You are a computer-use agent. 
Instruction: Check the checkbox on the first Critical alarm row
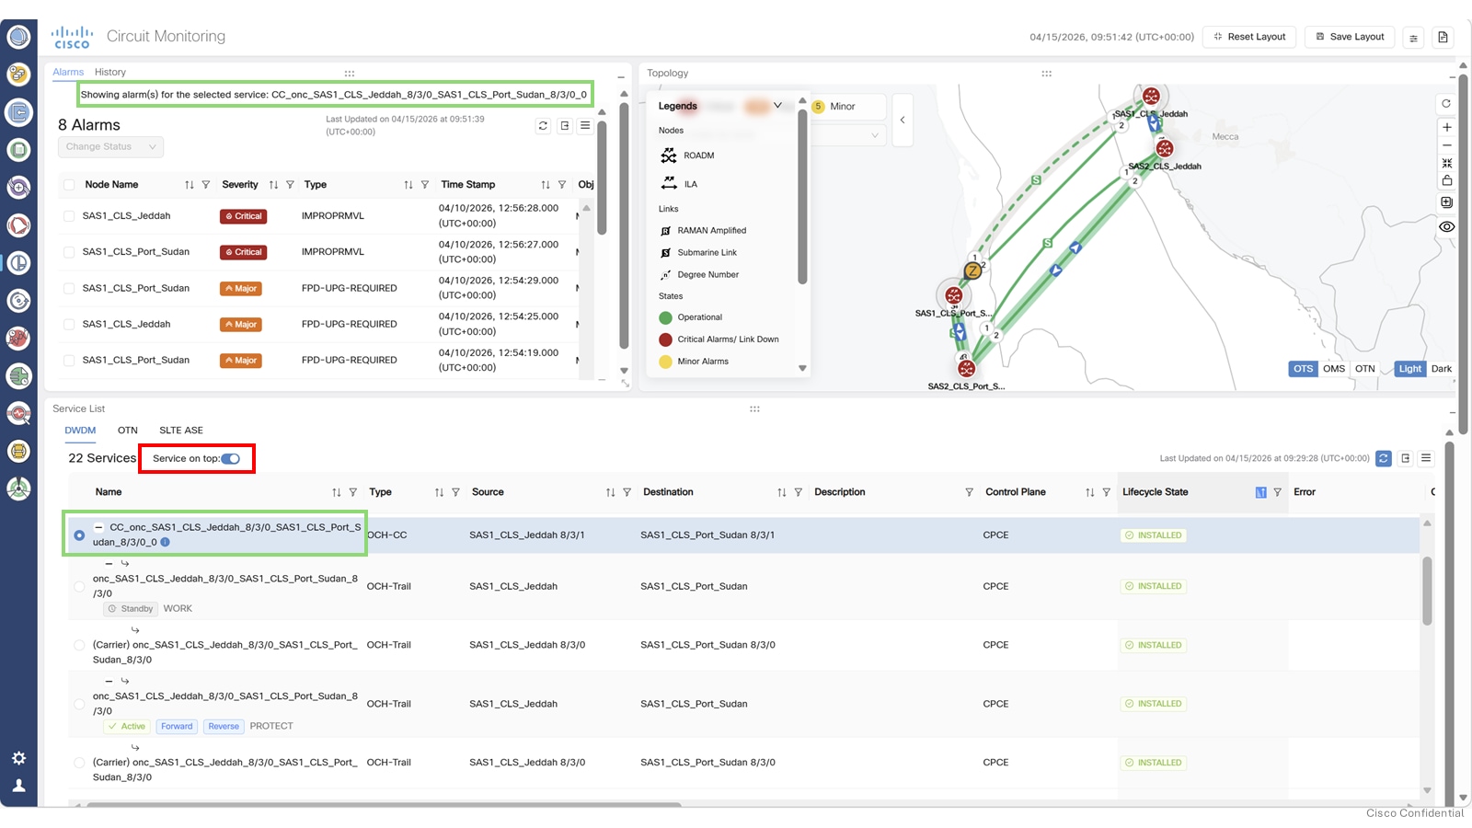[68, 215]
